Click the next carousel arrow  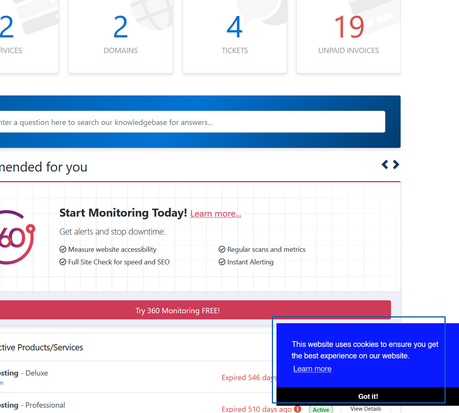(x=396, y=165)
